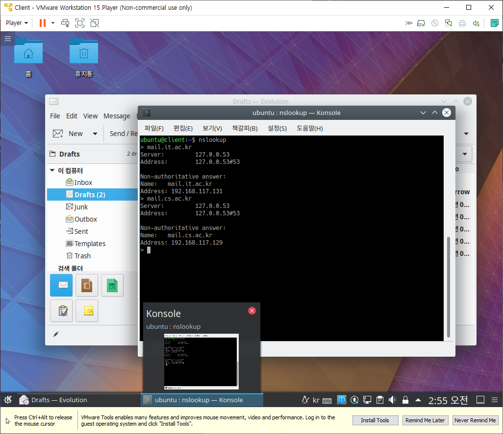Click the clipboard icon in KDE tray
Image resolution: width=503 pixels, height=434 pixels.
[x=380, y=400]
